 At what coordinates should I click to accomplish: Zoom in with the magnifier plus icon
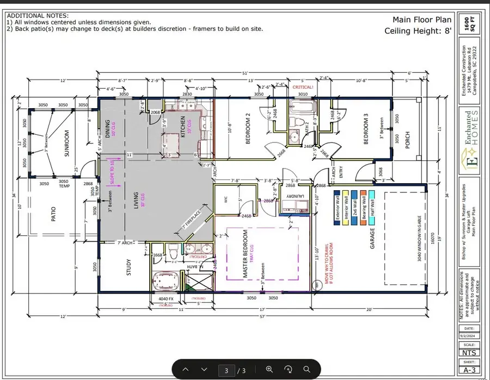coord(269,370)
